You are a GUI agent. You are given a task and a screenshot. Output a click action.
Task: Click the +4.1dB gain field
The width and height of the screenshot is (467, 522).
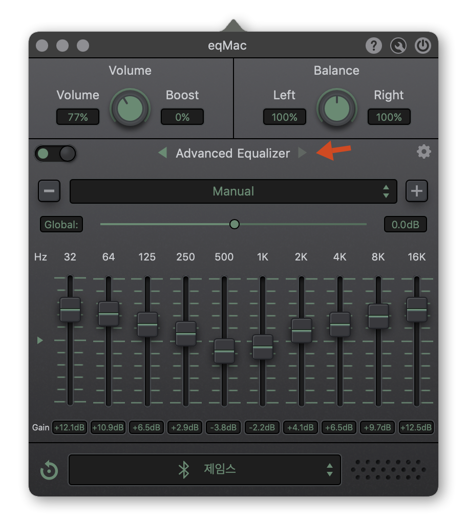pos(301,427)
